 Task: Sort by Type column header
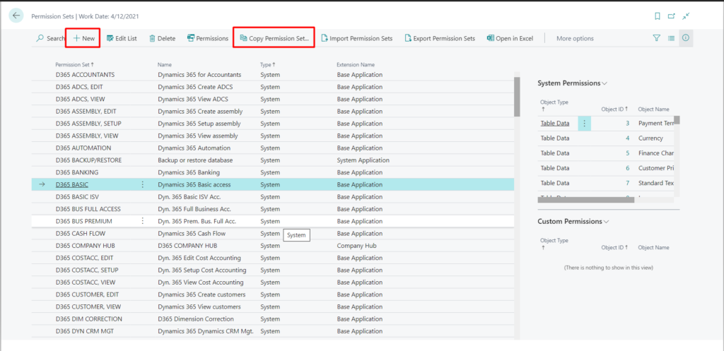268,64
